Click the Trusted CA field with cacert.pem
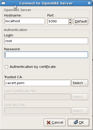This screenshot has width=93, height=130. tap(38, 83)
